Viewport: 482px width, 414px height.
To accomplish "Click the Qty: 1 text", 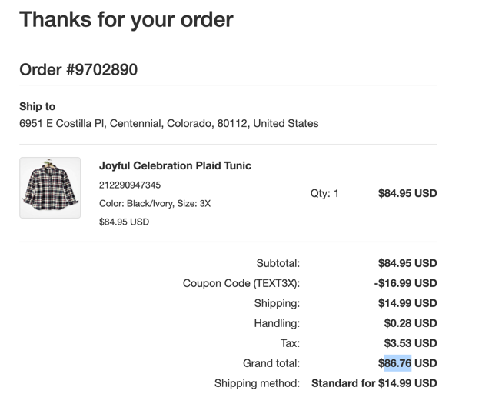I will (x=324, y=193).
